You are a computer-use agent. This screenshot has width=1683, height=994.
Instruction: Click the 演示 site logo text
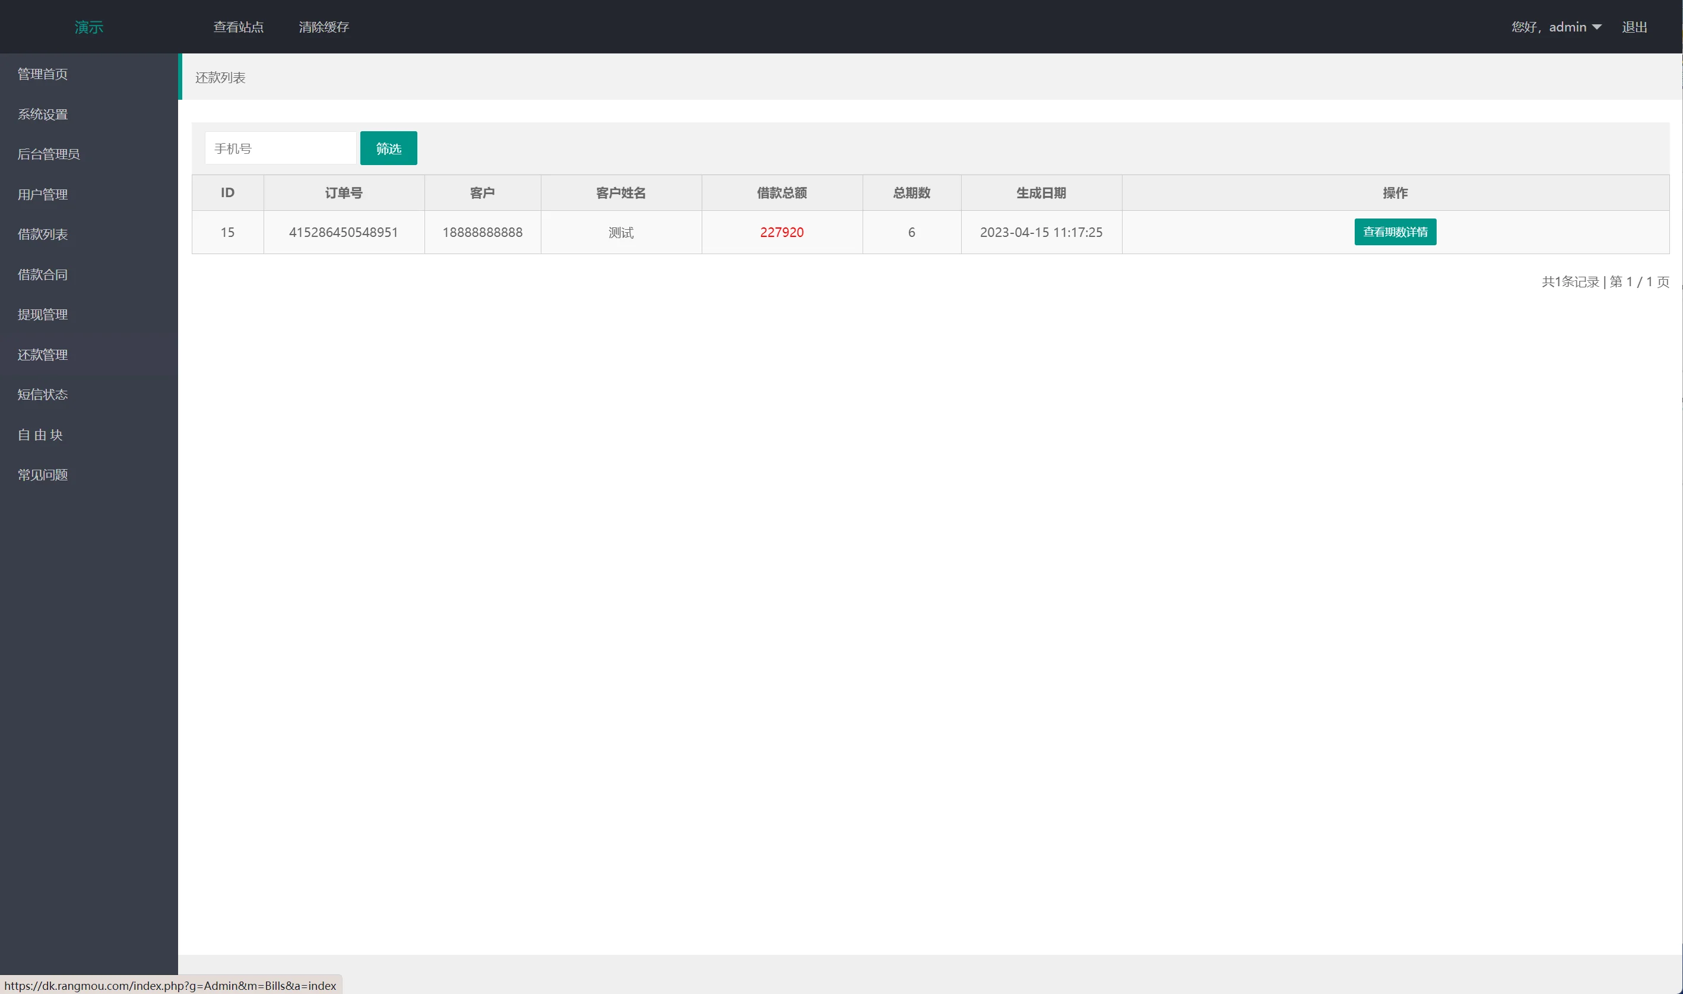88,27
